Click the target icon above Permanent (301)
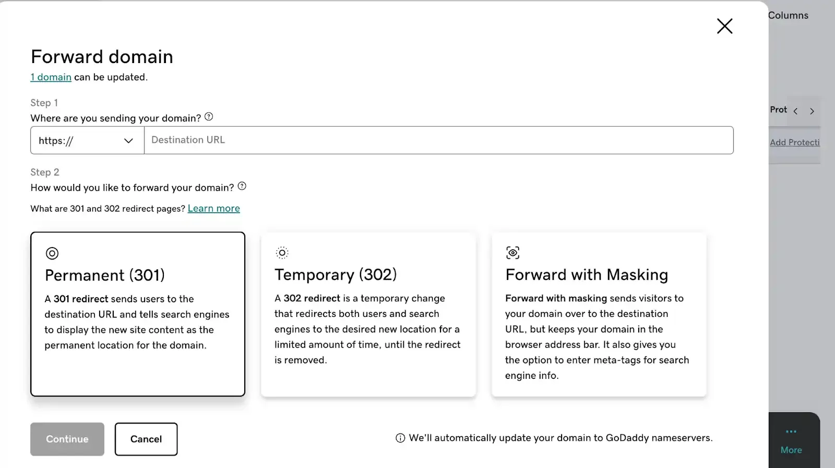The image size is (835, 468). [x=52, y=253]
